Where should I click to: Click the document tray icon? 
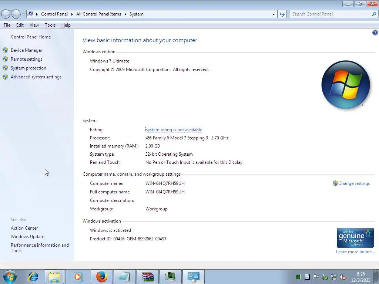307,277
